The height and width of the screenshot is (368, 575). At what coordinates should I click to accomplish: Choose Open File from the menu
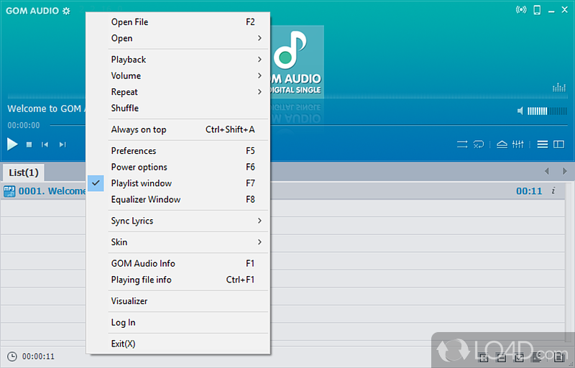(178, 22)
